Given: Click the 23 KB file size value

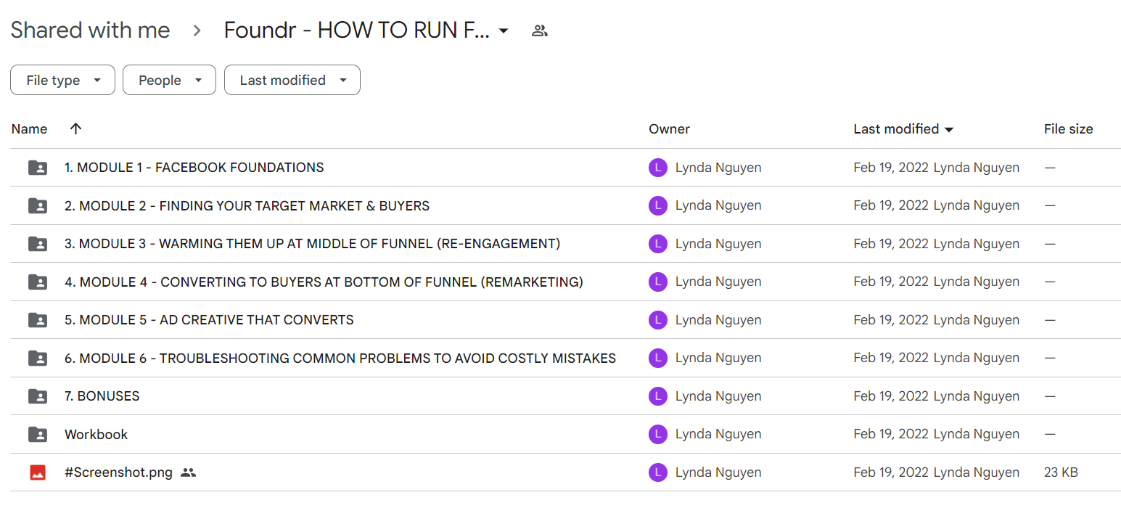Looking at the screenshot, I should 1061,472.
